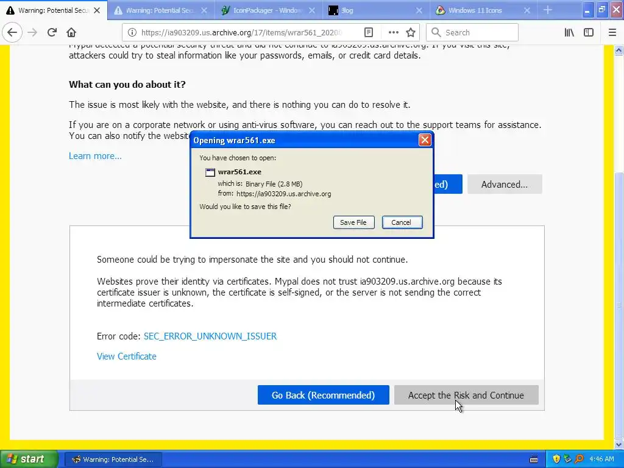
Task: Click the What can you do about it? heading
Action: point(127,84)
